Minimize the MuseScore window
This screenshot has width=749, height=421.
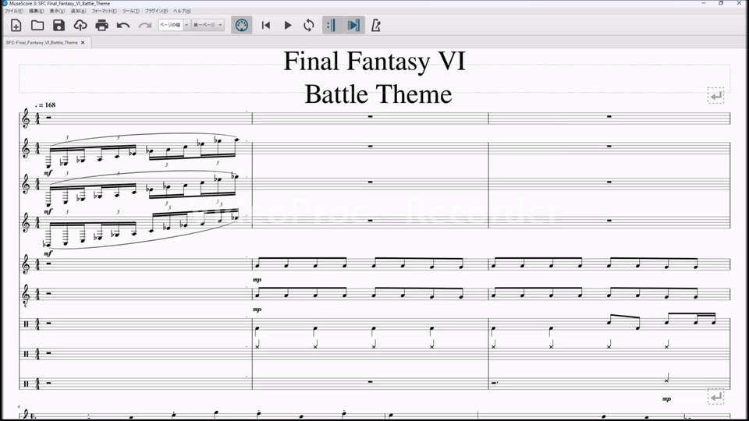tap(704, 3)
